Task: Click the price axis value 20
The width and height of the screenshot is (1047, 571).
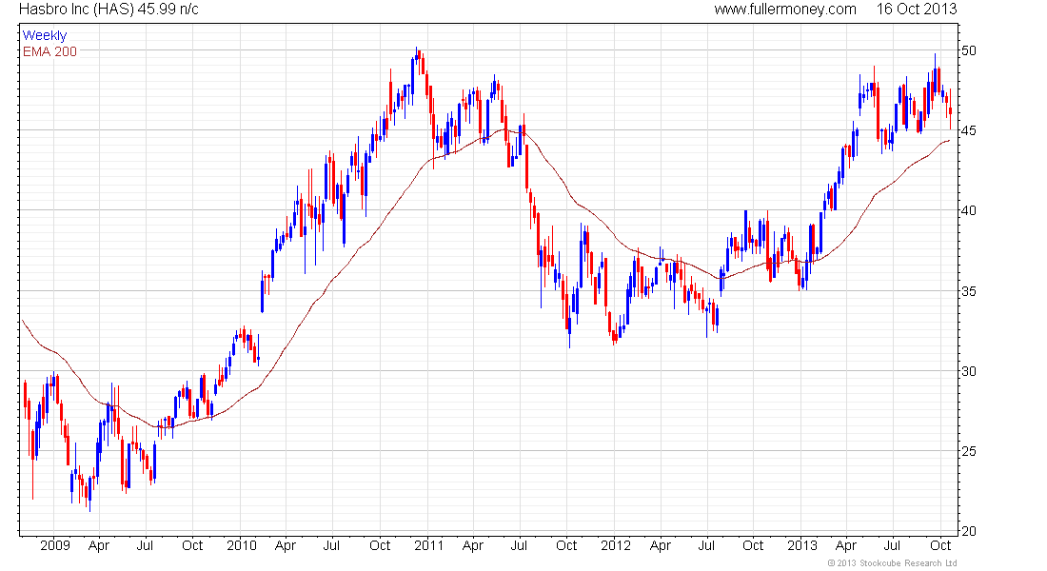Action: pos(968,532)
